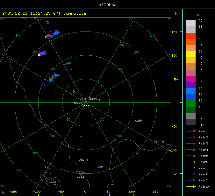Click the yellow Rain10 arrow
The image size is (215, 196).
[x=191, y=186]
